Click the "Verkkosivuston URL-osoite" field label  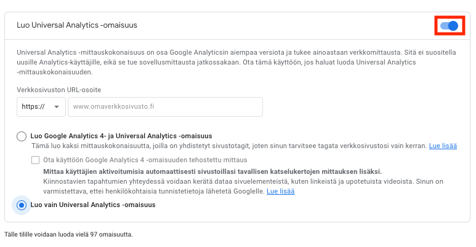(x=59, y=90)
